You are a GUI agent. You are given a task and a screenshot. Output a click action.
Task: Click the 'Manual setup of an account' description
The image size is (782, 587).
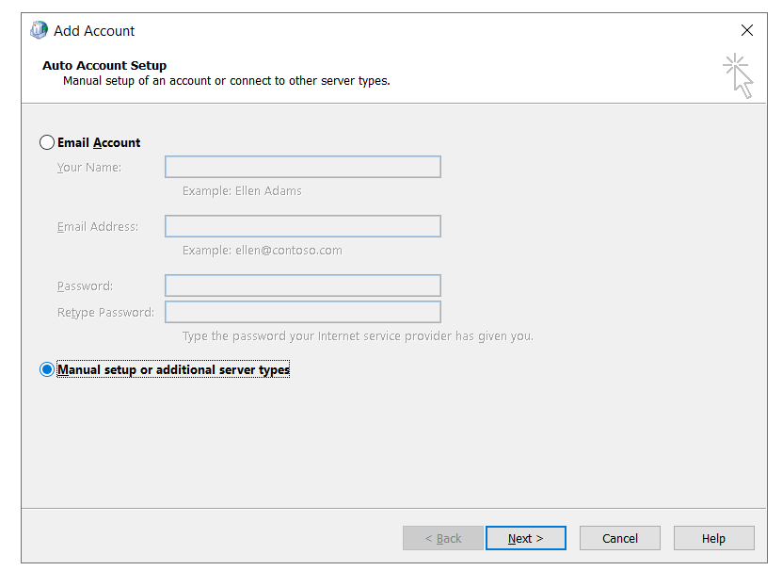(x=227, y=81)
